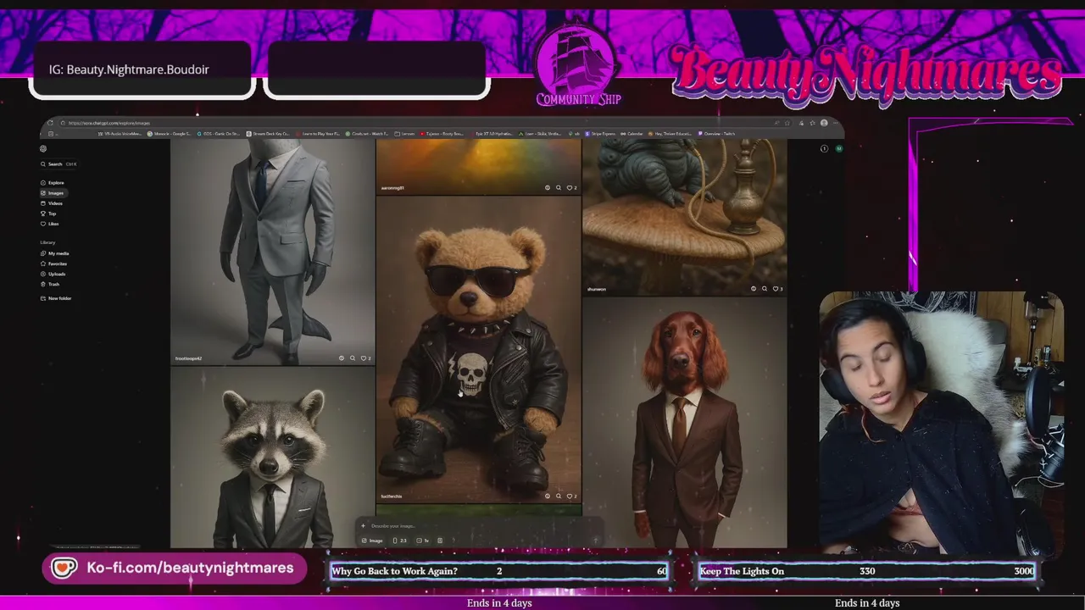Open magnifier on aaronmg81 image
Image resolution: width=1085 pixels, height=610 pixels.
[x=558, y=188]
